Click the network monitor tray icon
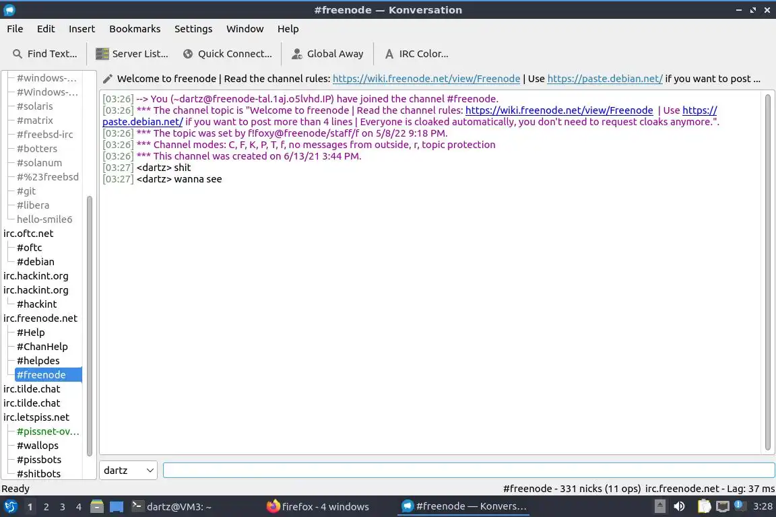The image size is (776, 517). [723, 507]
